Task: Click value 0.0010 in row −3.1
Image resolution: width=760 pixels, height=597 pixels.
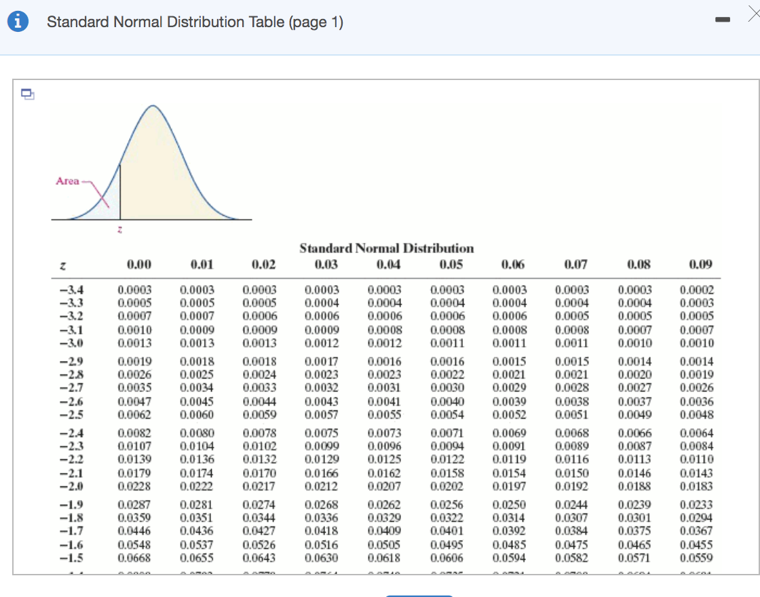Action: tap(134, 330)
